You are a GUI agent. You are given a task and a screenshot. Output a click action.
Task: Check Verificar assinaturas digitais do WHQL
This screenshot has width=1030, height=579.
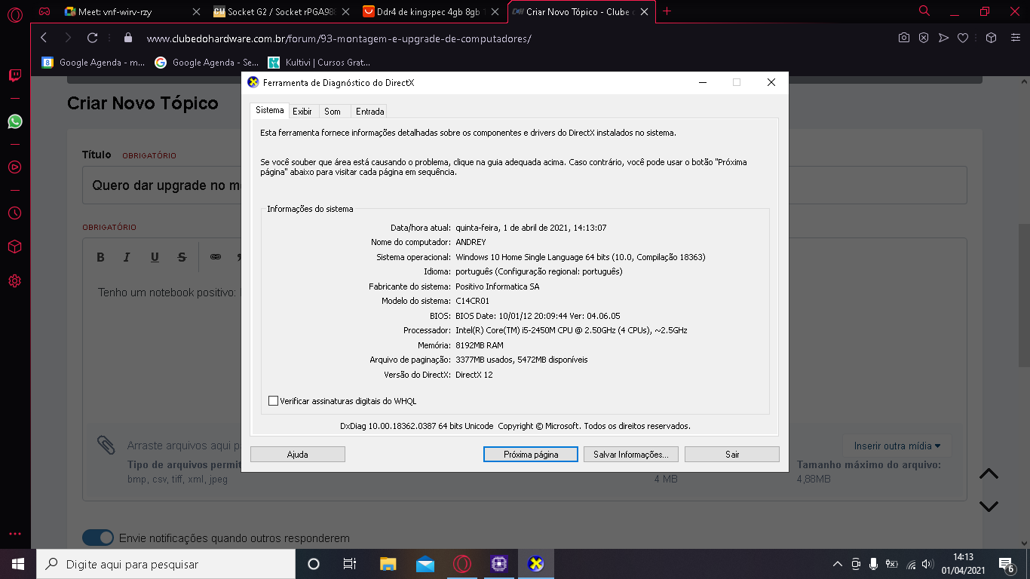click(273, 401)
